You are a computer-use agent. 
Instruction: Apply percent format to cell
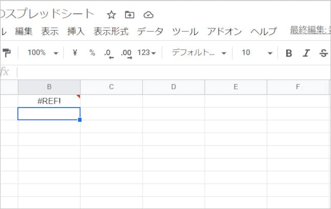tap(92, 53)
